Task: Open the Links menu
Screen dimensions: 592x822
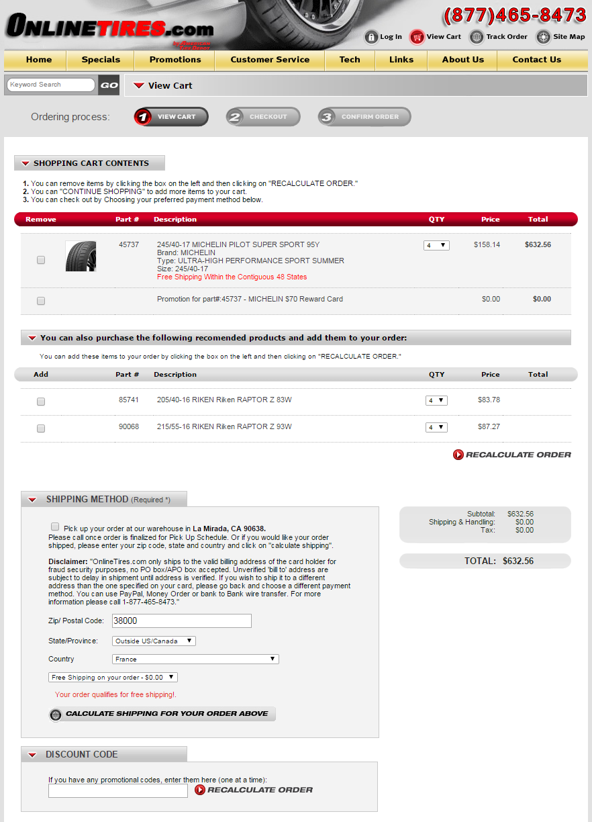Action: click(x=401, y=60)
